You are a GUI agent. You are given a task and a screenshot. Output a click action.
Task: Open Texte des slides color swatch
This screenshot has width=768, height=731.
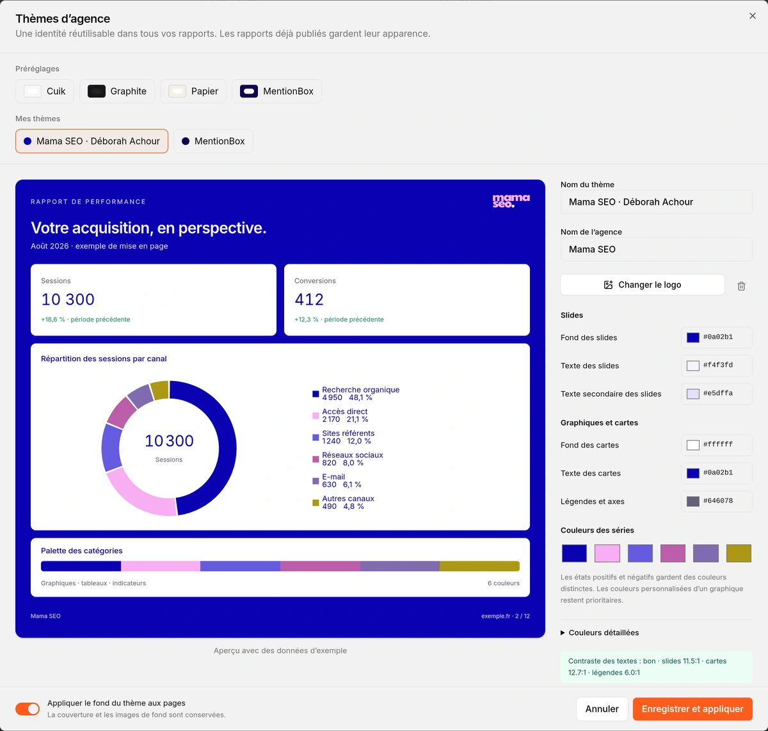click(693, 365)
